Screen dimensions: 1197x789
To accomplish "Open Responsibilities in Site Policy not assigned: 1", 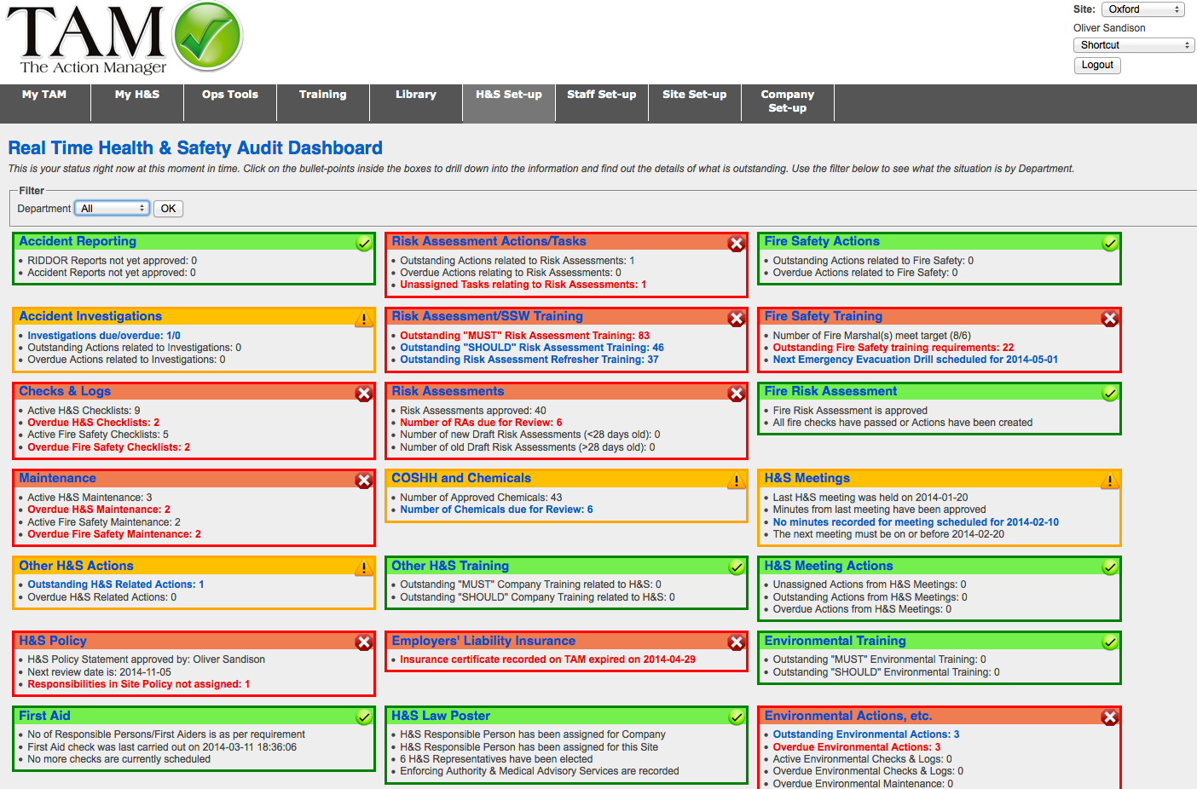I will [x=139, y=684].
